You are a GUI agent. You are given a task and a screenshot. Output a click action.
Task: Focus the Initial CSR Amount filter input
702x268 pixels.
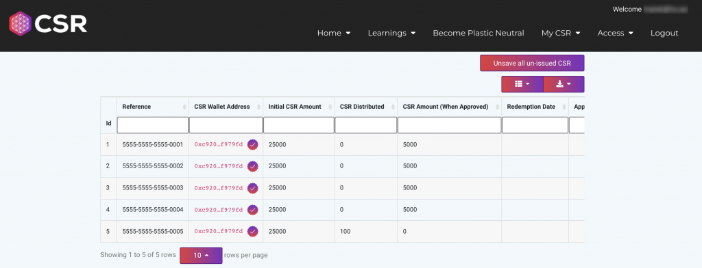(x=299, y=125)
